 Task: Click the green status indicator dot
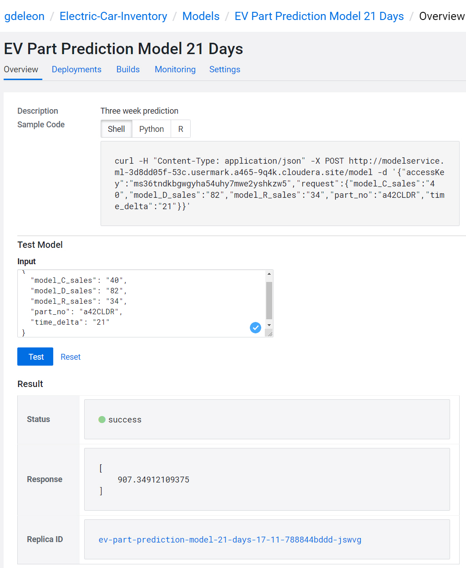click(x=102, y=419)
